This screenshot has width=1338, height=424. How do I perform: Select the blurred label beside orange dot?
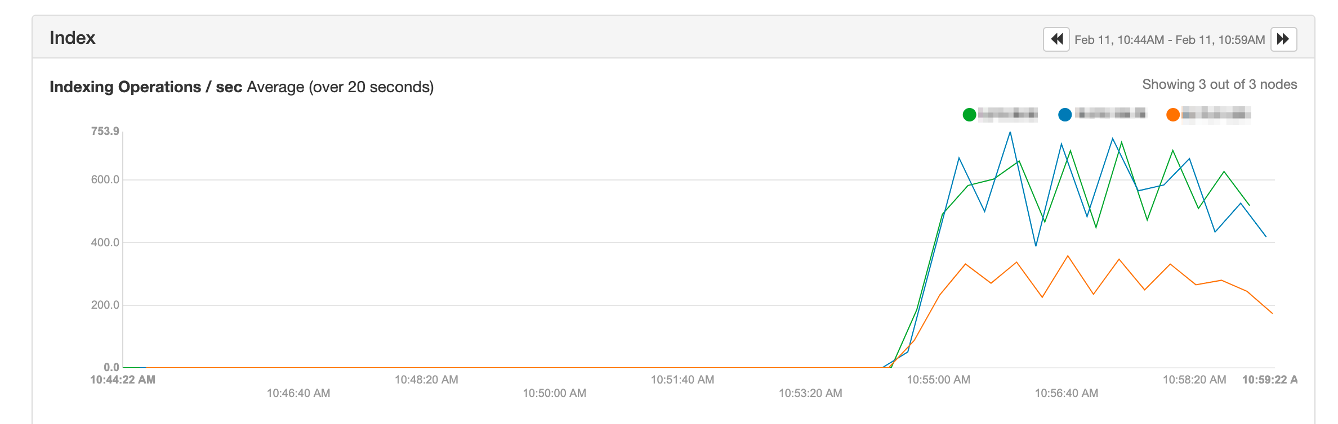click(1216, 115)
